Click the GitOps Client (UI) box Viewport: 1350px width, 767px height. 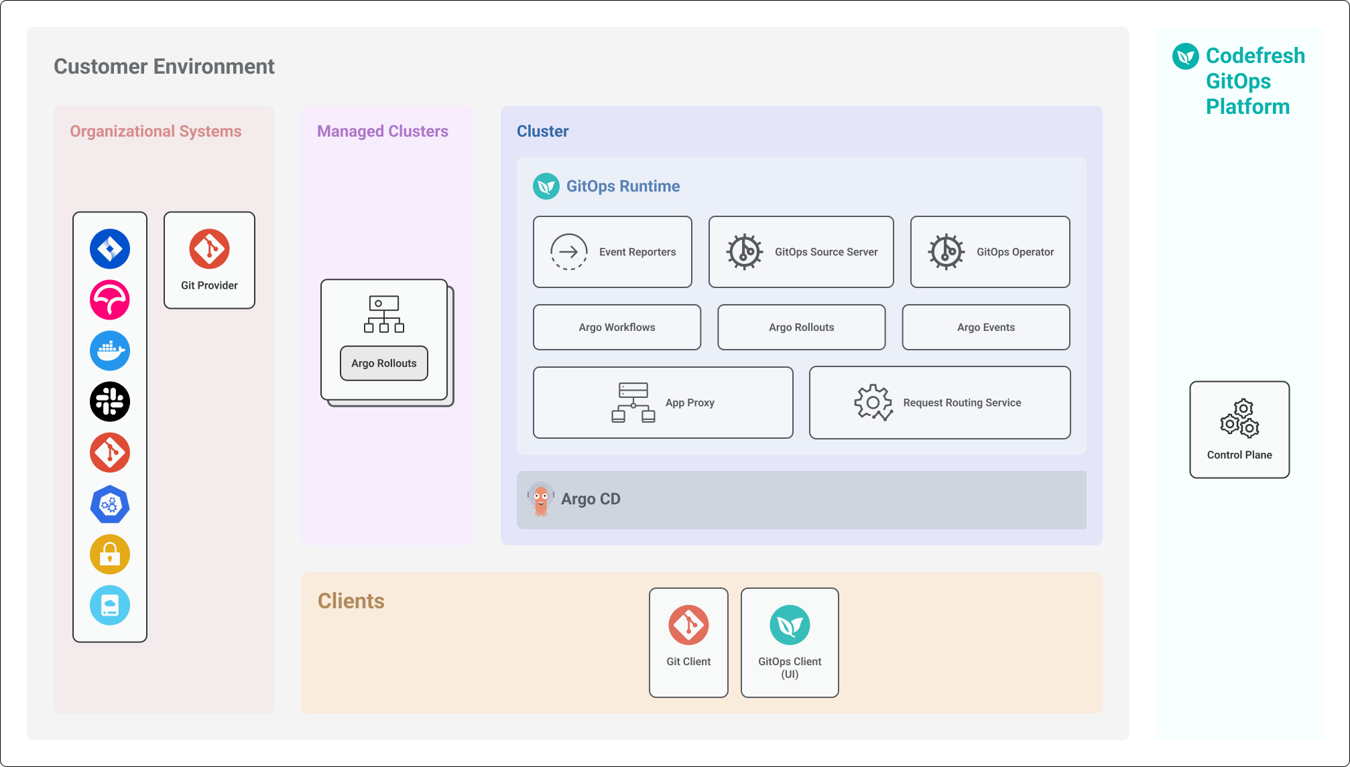(x=790, y=642)
